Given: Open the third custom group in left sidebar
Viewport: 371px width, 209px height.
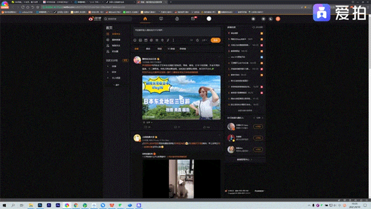Looking at the screenshot, I should 116,78.
